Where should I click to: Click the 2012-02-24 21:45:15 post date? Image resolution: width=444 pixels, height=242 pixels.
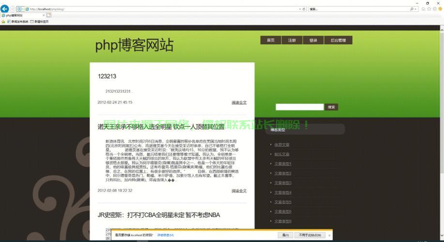pyautogui.click(x=115, y=102)
